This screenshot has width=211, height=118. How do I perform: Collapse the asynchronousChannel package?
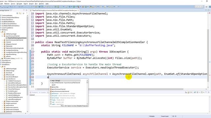(x=2, y=36)
